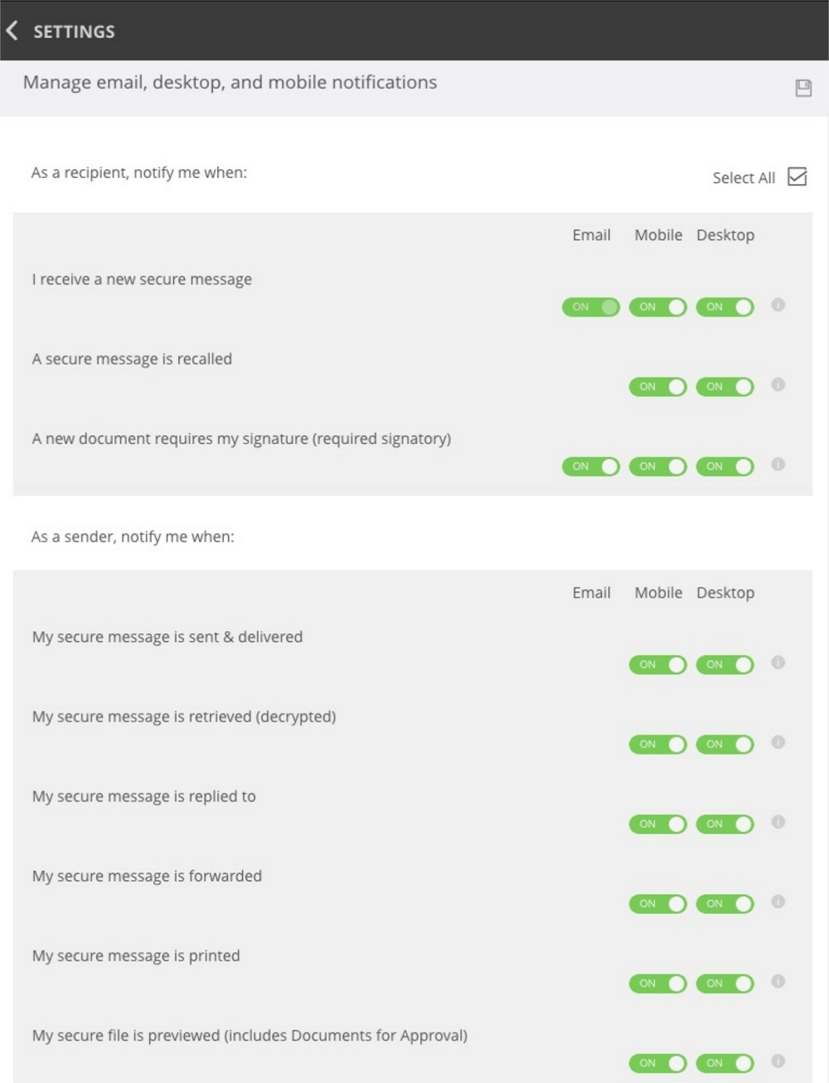Toggle Mobile for message replied to
The image size is (829, 1083).
[x=658, y=824]
